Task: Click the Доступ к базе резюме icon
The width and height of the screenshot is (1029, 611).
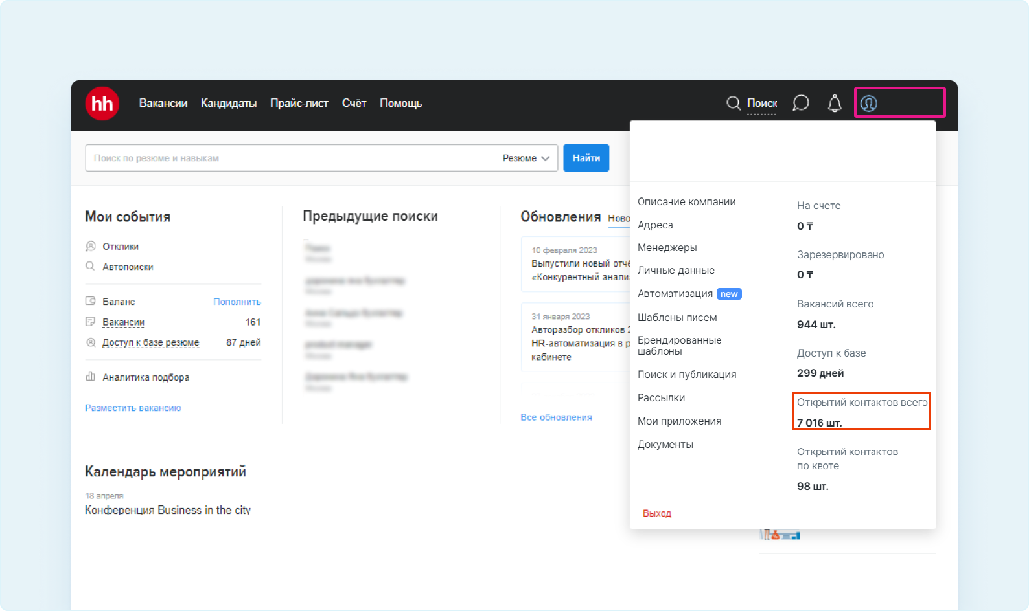Action: click(91, 342)
